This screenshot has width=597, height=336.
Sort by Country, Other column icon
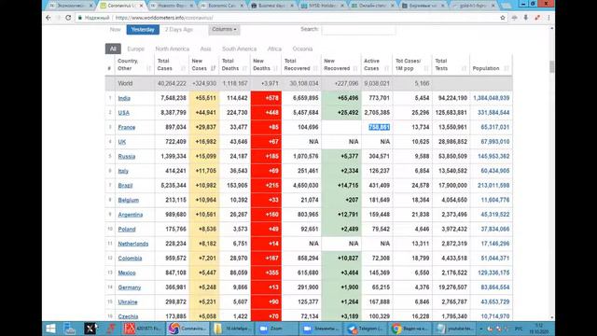pos(148,68)
